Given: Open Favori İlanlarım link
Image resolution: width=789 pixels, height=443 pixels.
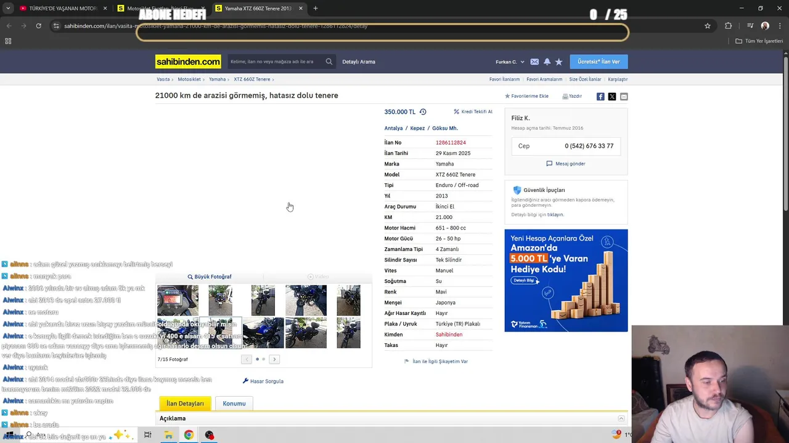Looking at the screenshot, I should pyautogui.click(x=504, y=79).
